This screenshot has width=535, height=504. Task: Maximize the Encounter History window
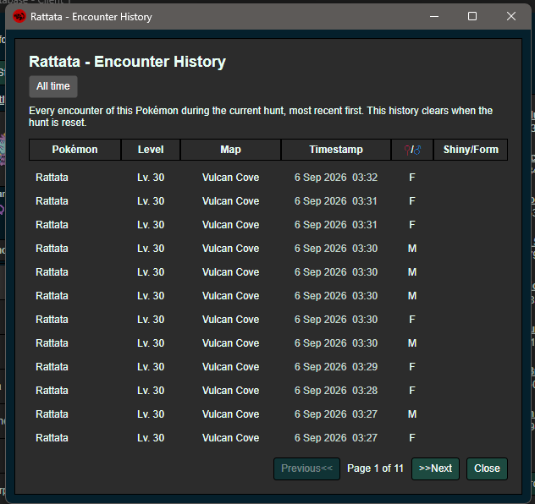point(472,16)
